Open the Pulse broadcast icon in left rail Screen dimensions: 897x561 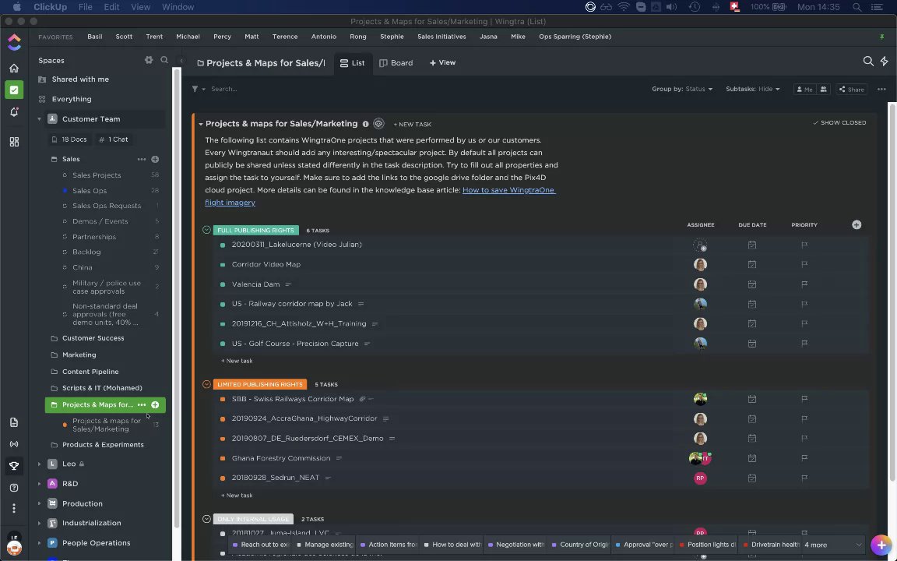pos(14,444)
